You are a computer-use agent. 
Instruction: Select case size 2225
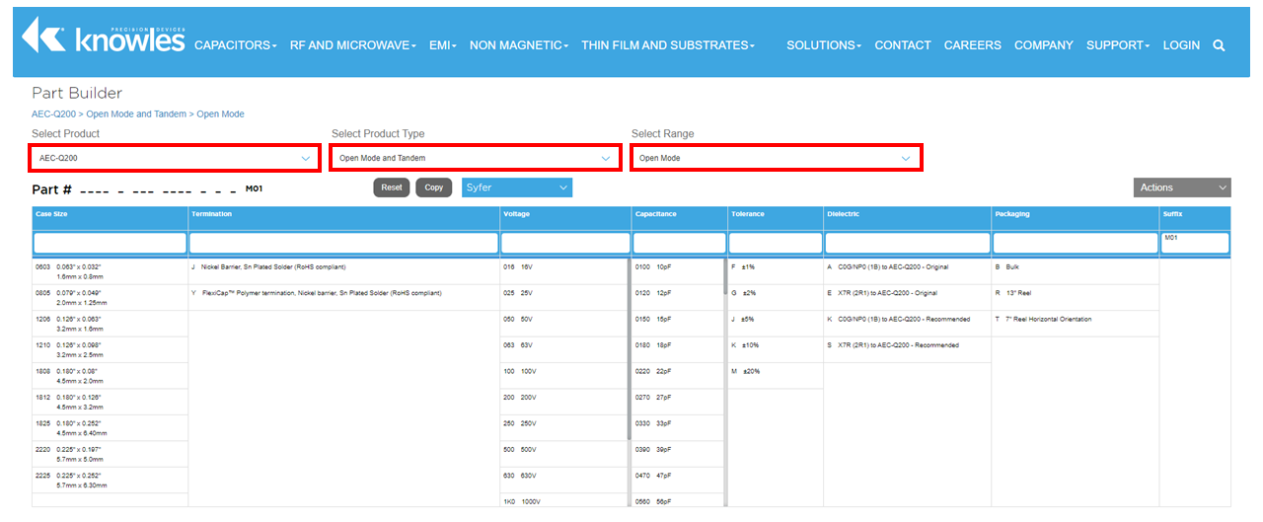point(110,480)
